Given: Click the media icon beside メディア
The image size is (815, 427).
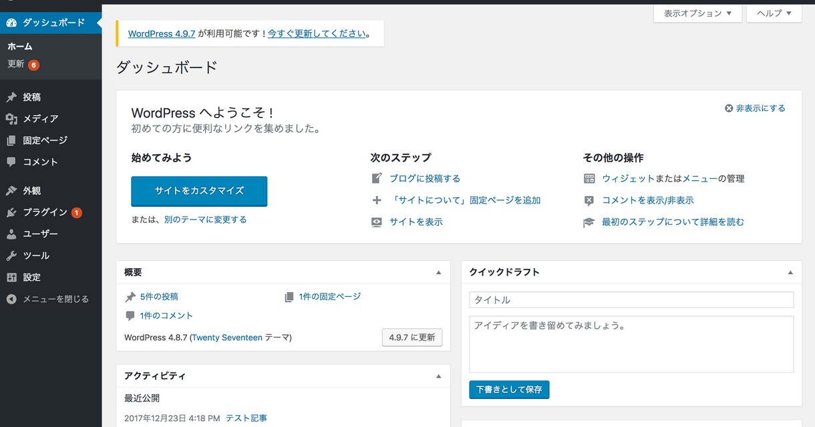Looking at the screenshot, I should (11, 119).
